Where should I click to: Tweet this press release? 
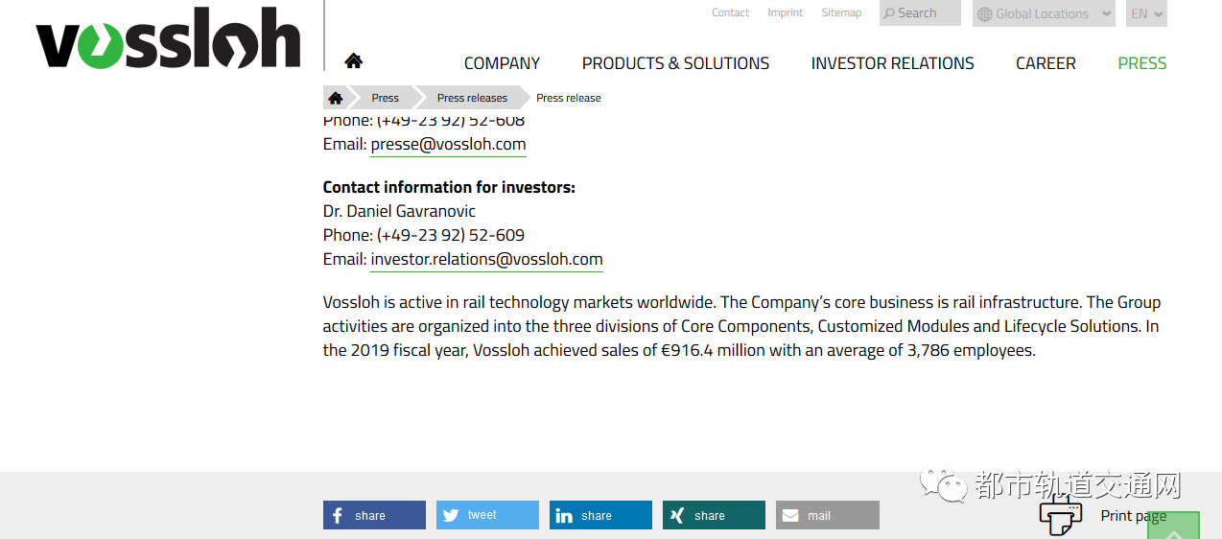click(x=487, y=515)
